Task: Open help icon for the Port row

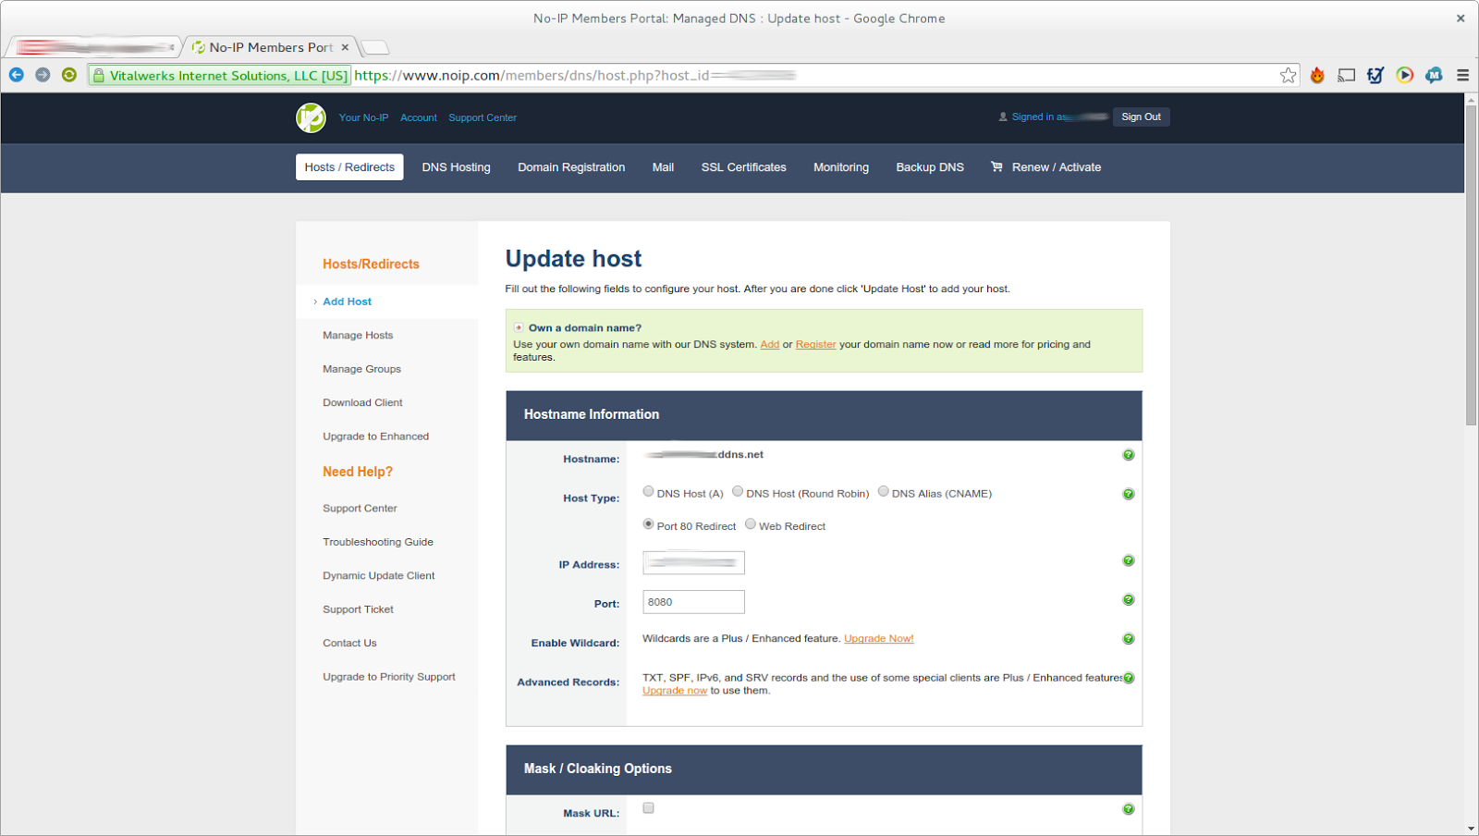Action: (x=1129, y=600)
